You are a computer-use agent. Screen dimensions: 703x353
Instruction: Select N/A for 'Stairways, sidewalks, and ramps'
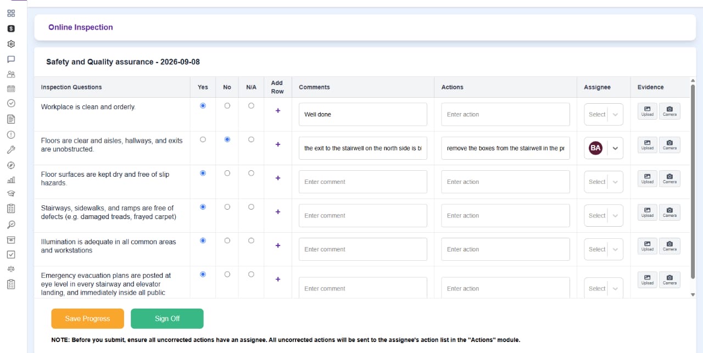click(x=251, y=207)
